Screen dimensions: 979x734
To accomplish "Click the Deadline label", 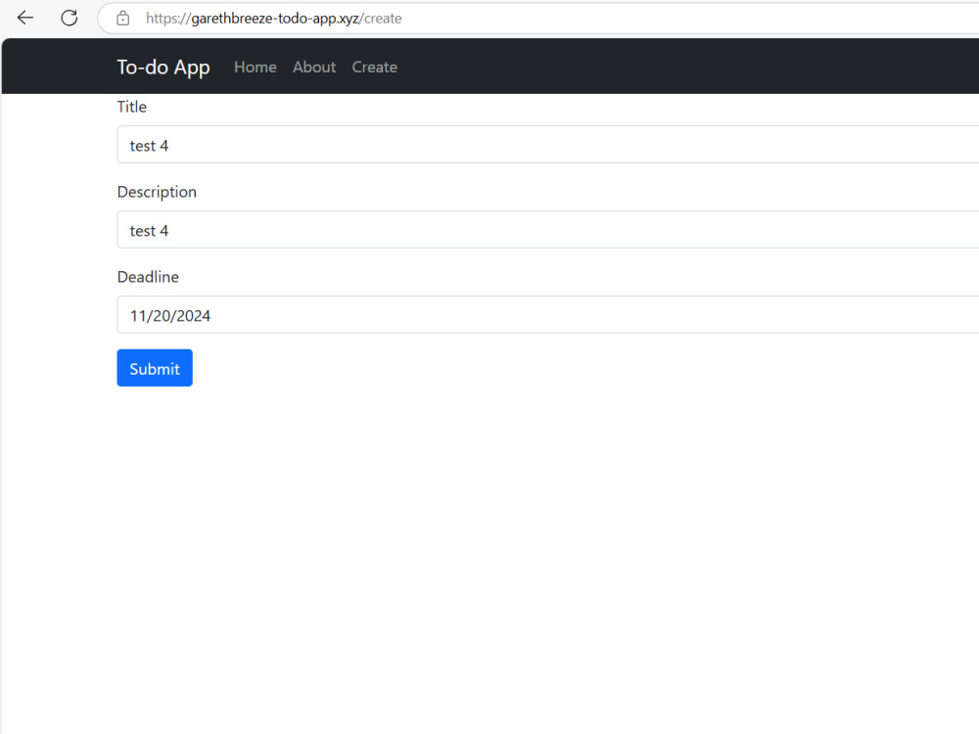I will (148, 277).
